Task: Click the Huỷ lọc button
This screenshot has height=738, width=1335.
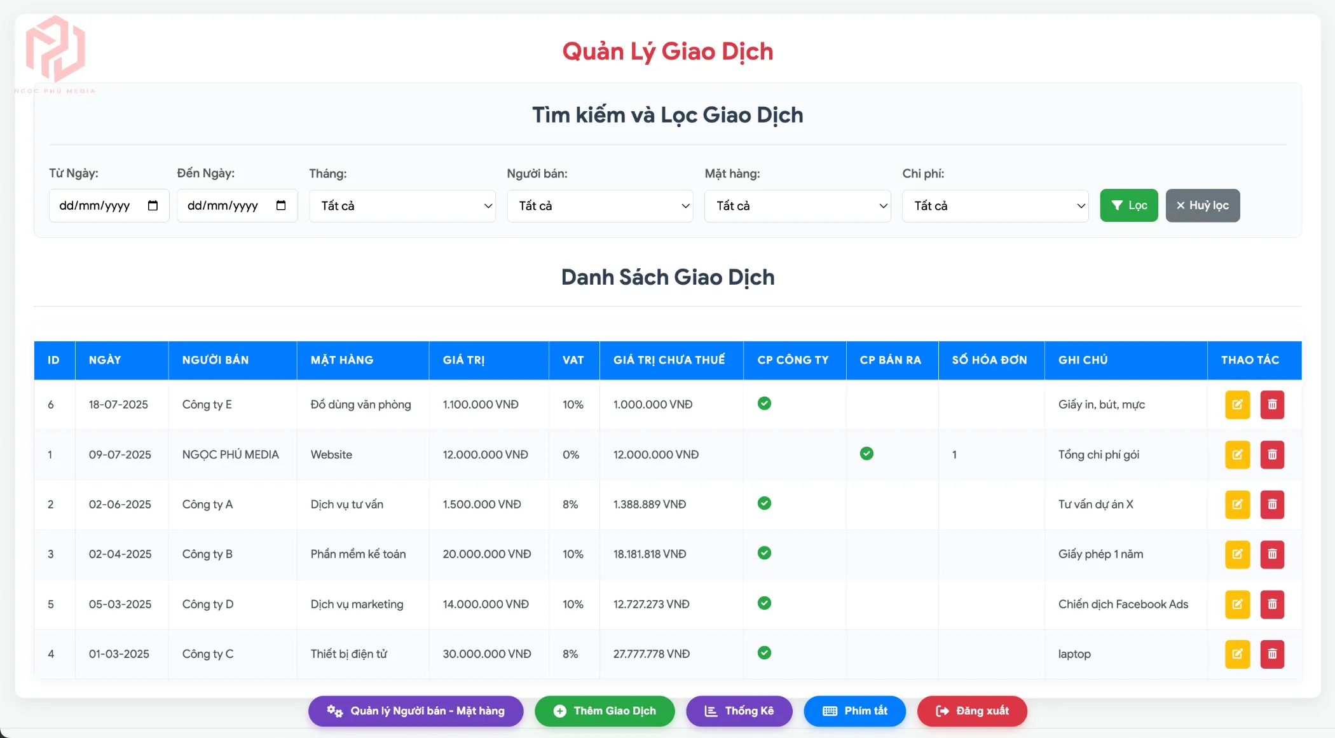Action: pyautogui.click(x=1202, y=205)
